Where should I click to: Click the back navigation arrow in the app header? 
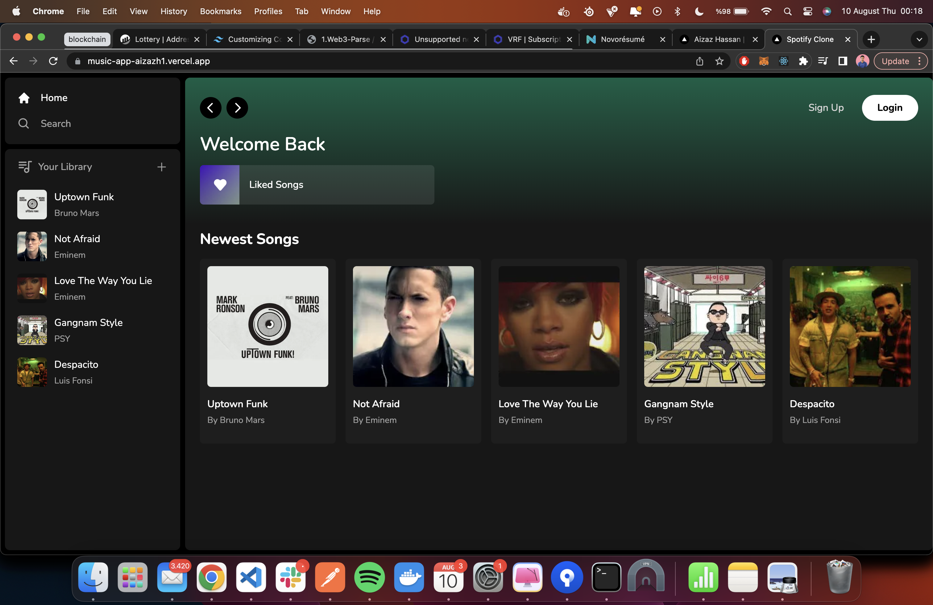210,108
